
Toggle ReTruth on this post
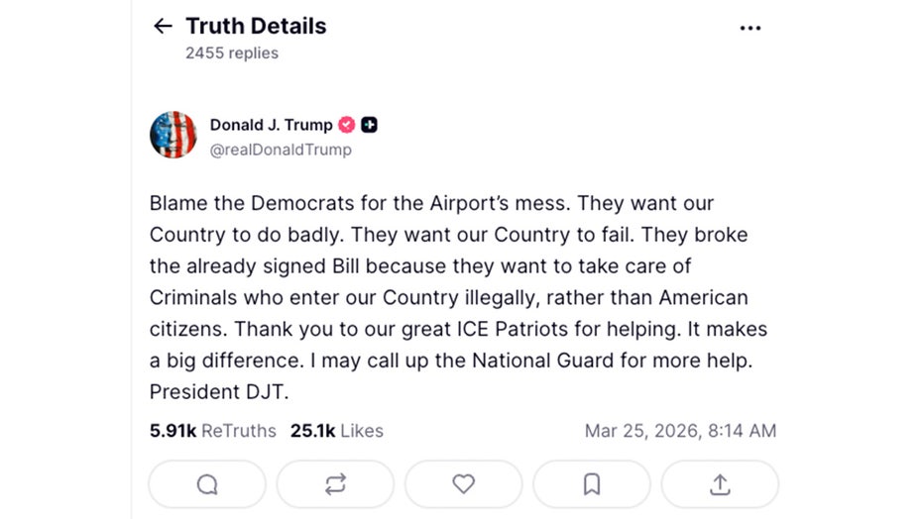[335, 484]
